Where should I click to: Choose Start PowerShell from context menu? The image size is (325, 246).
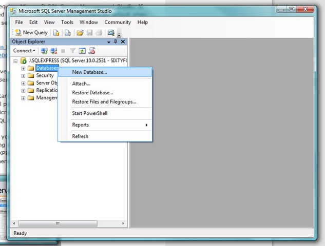105,113
